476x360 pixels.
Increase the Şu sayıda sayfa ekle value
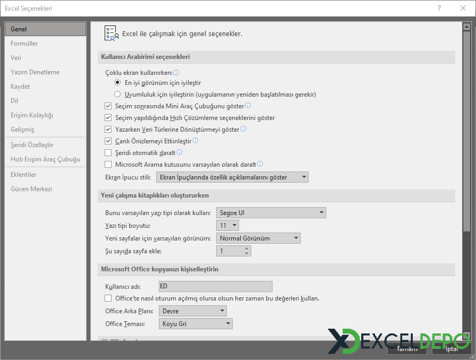pos(246,248)
